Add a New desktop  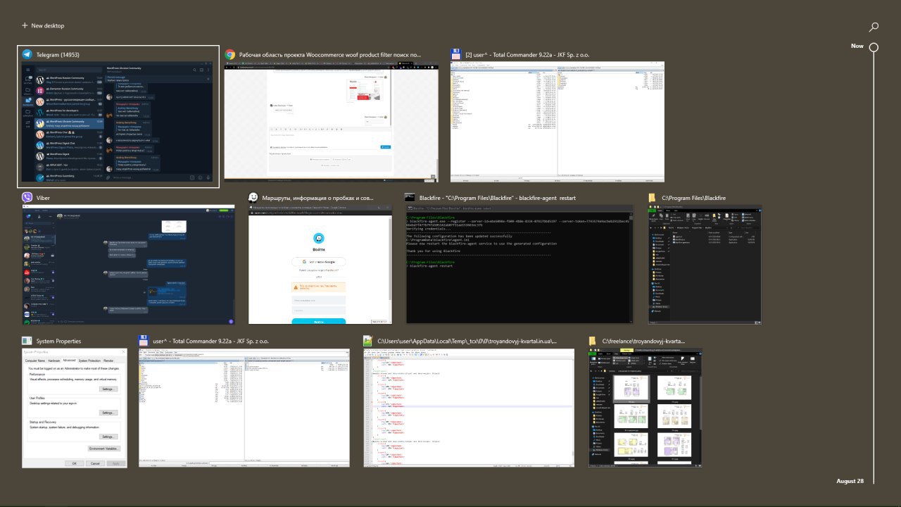(x=43, y=26)
